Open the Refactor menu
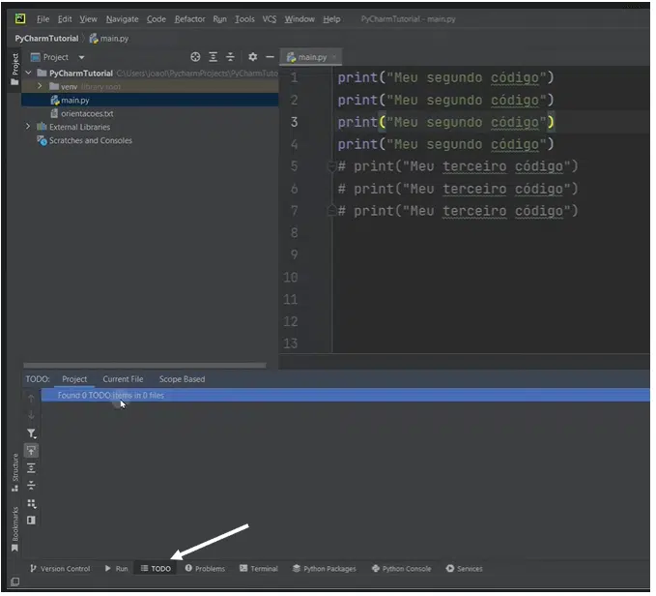Viewport: 656px width, 596px height. click(189, 19)
